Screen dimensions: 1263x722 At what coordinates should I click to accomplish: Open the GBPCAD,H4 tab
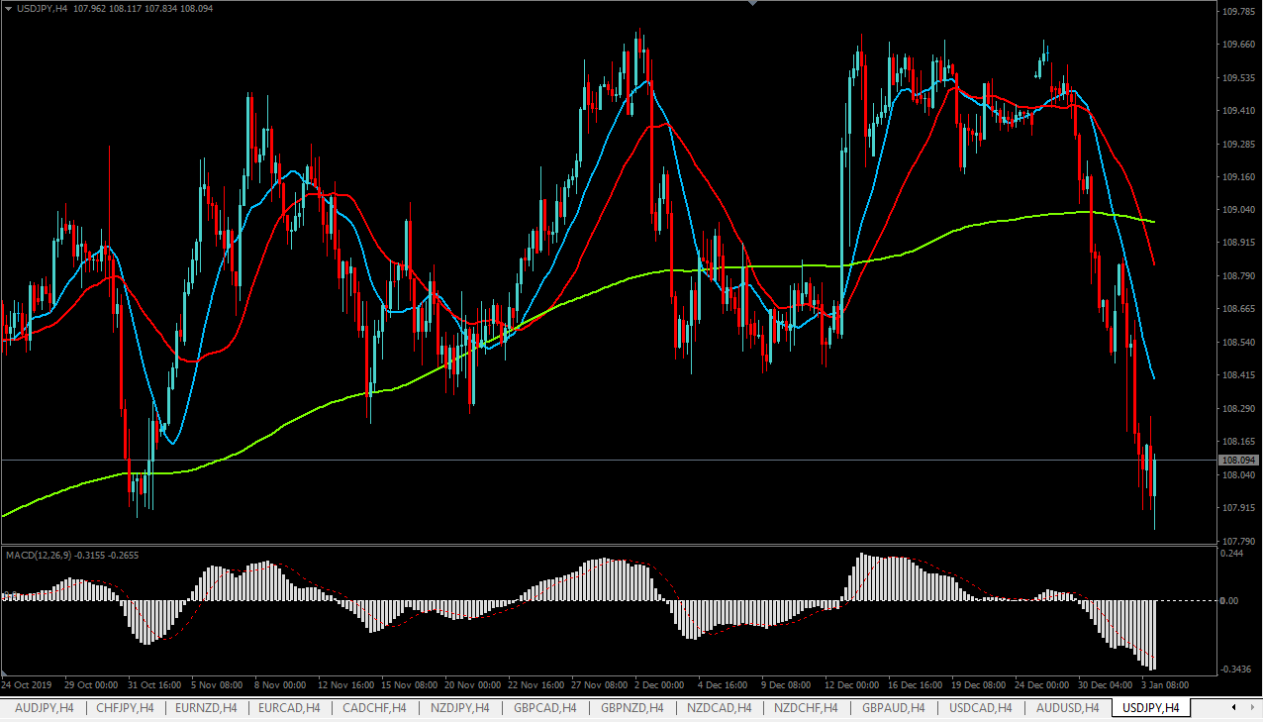click(x=545, y=708)
